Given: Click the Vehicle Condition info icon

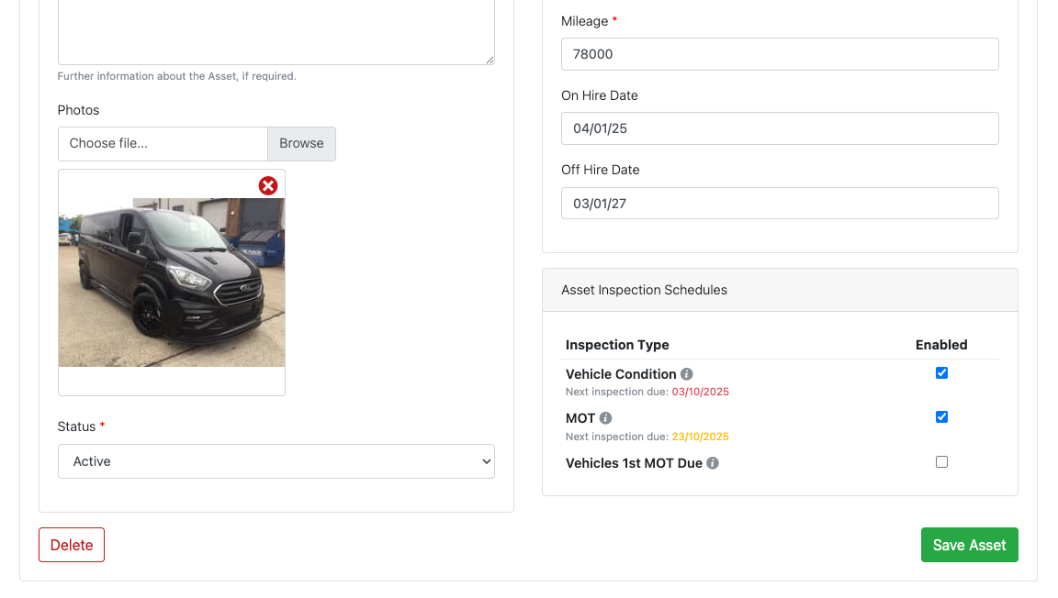Looking at the screenshot, I should (687, 374).
